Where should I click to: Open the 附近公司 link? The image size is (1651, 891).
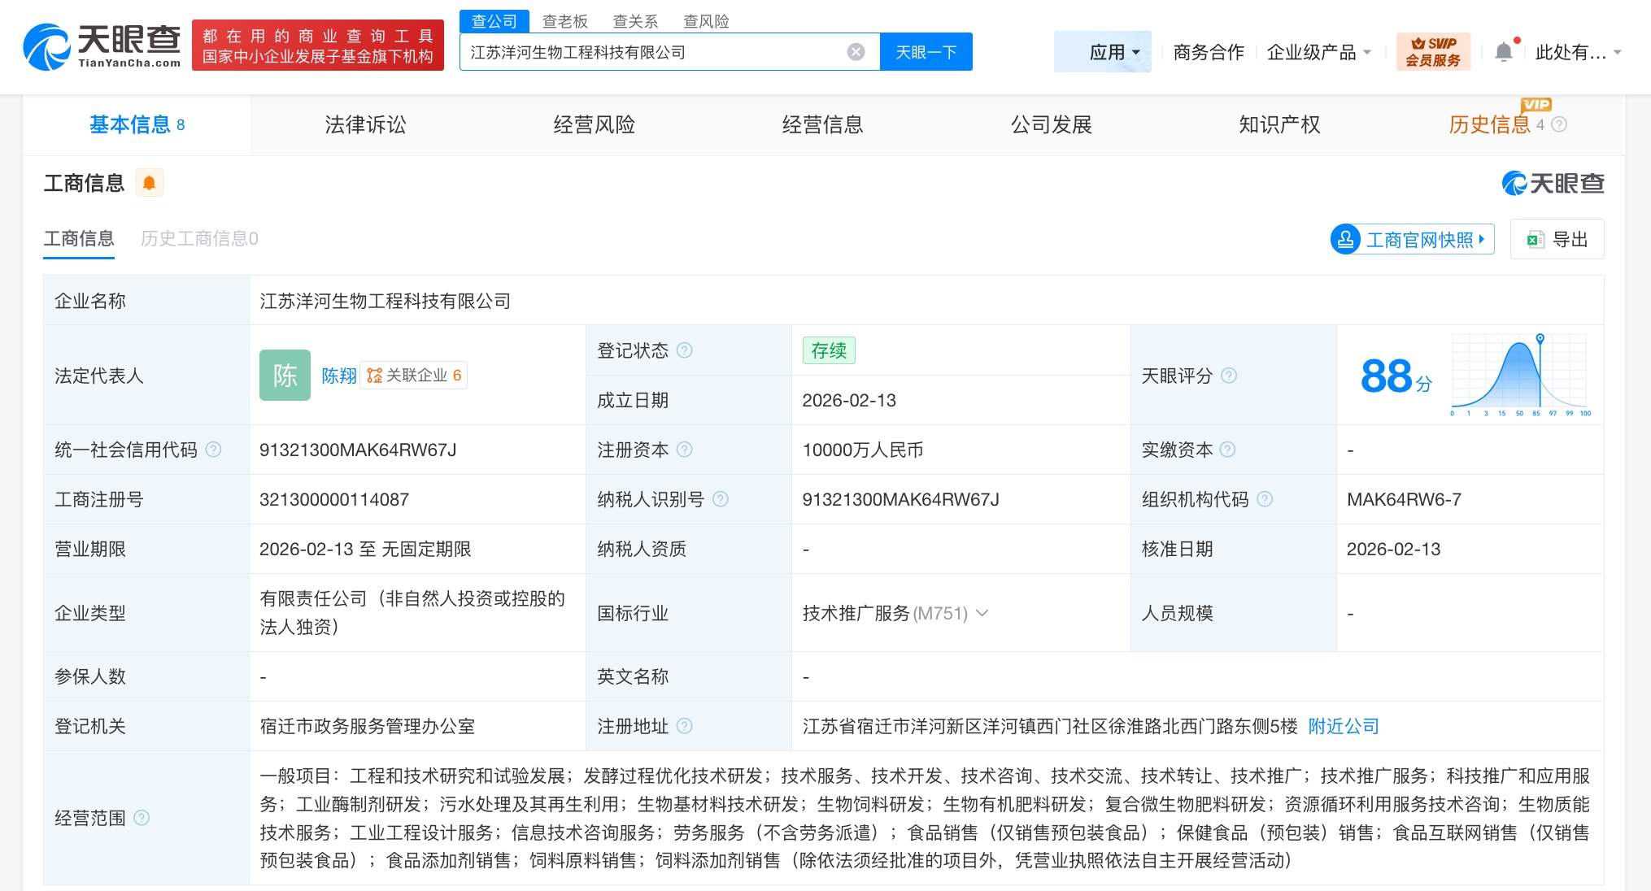[1344, 726]
